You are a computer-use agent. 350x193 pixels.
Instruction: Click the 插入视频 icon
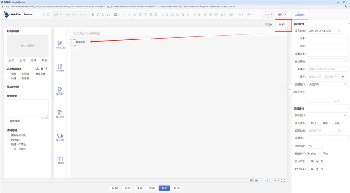60,137
